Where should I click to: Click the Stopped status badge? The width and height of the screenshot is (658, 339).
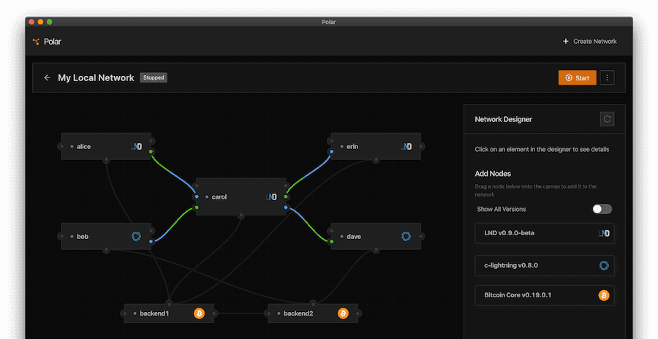pos(154,77)
